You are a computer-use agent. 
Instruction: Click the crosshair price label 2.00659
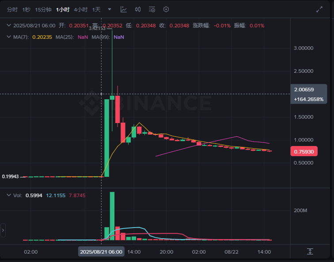[x=304, y=90]
